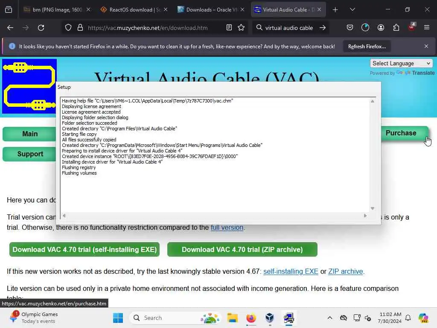Open the Purchase navigation button

[405, 133]
